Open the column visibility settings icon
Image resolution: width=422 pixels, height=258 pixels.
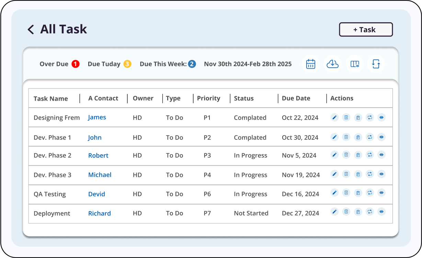355,64
